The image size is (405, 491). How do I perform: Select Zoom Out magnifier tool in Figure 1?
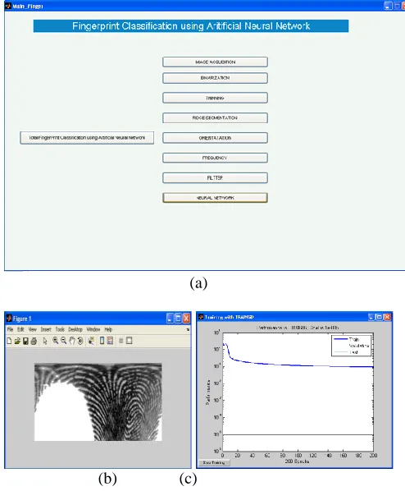coord(63,341)
